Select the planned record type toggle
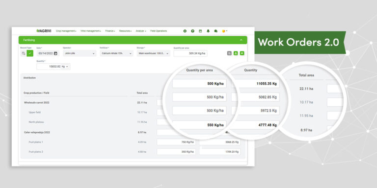377x188 pixels. point(24,53)
